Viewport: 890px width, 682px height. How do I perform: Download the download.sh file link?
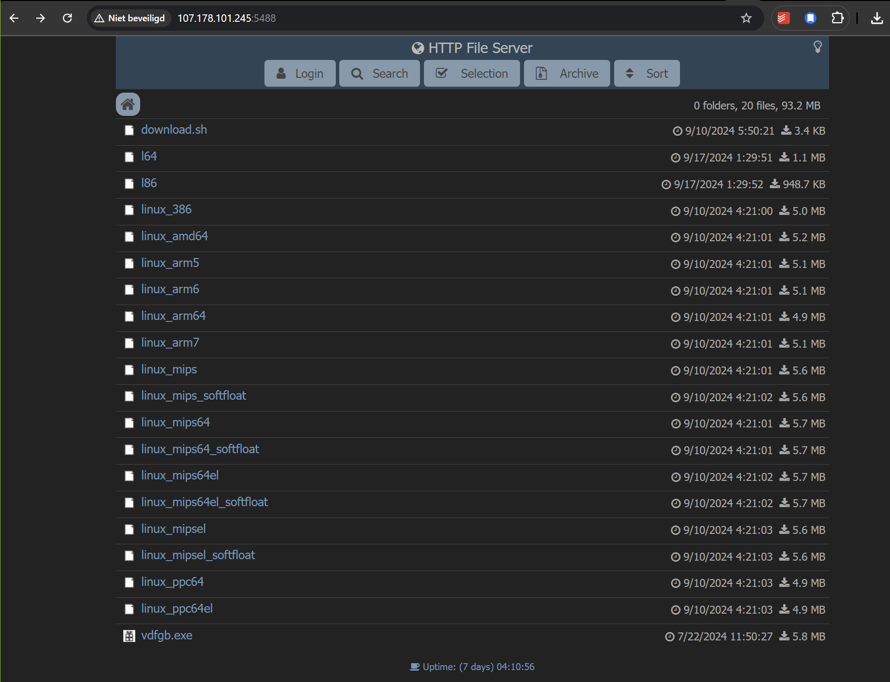173,129
